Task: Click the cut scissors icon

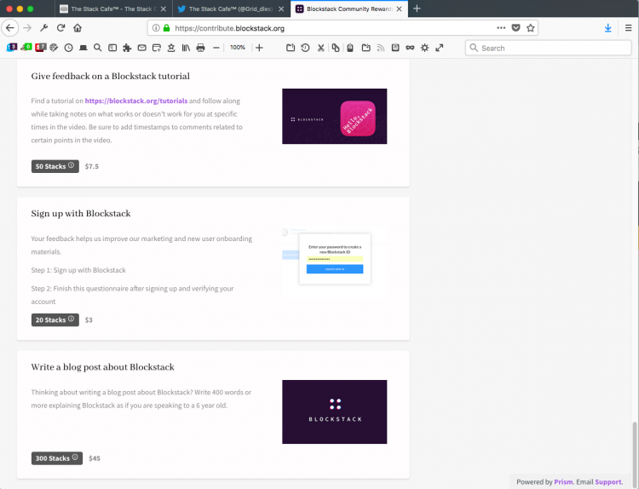Action: point(321,48)
